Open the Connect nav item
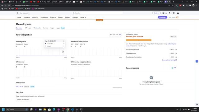 (x=75, y=17)
